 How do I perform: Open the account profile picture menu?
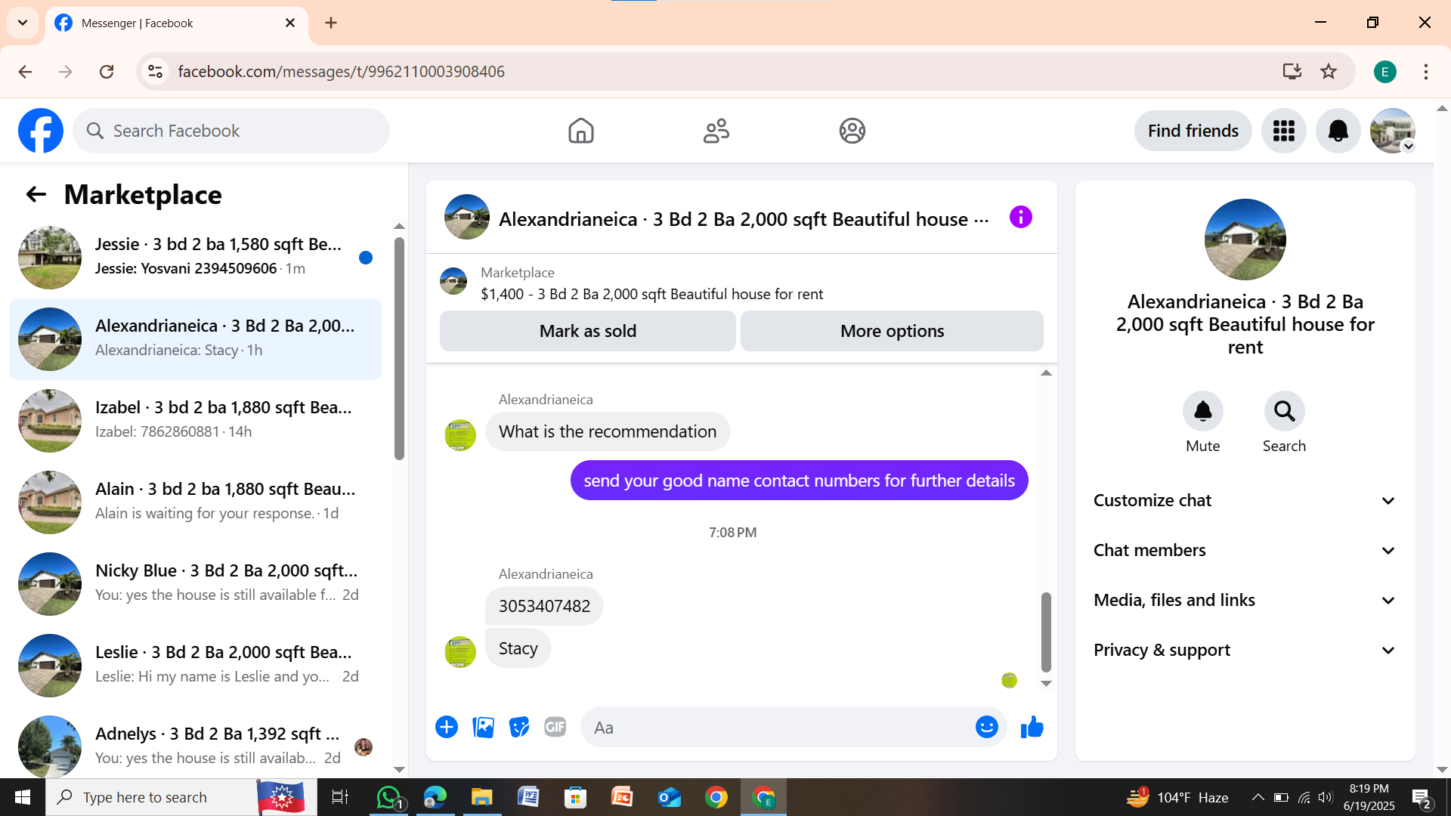tap(1393, 131)
